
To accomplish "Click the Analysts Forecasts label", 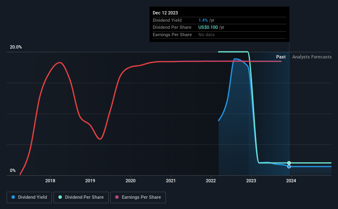I will (x=312, y=57).
